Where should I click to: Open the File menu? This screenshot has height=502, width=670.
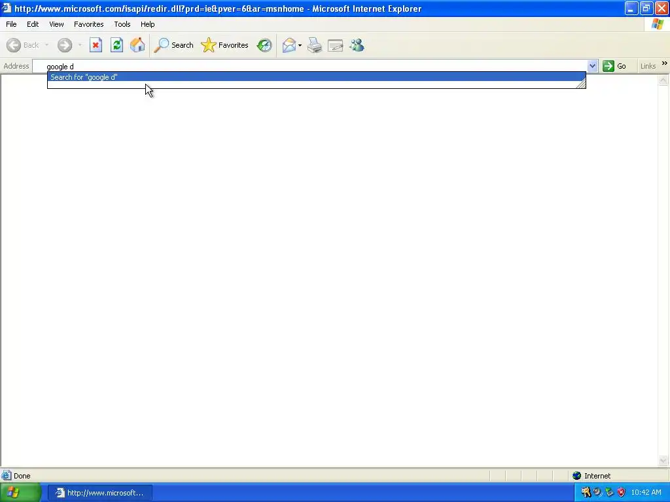pos(11,24)
